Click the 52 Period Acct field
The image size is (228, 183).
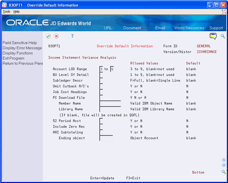click(x=101, y=121)
